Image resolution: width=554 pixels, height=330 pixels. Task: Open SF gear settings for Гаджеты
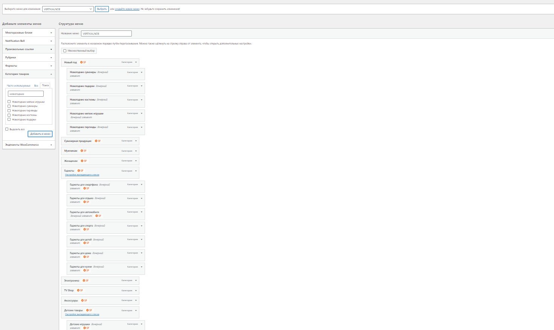80,171
